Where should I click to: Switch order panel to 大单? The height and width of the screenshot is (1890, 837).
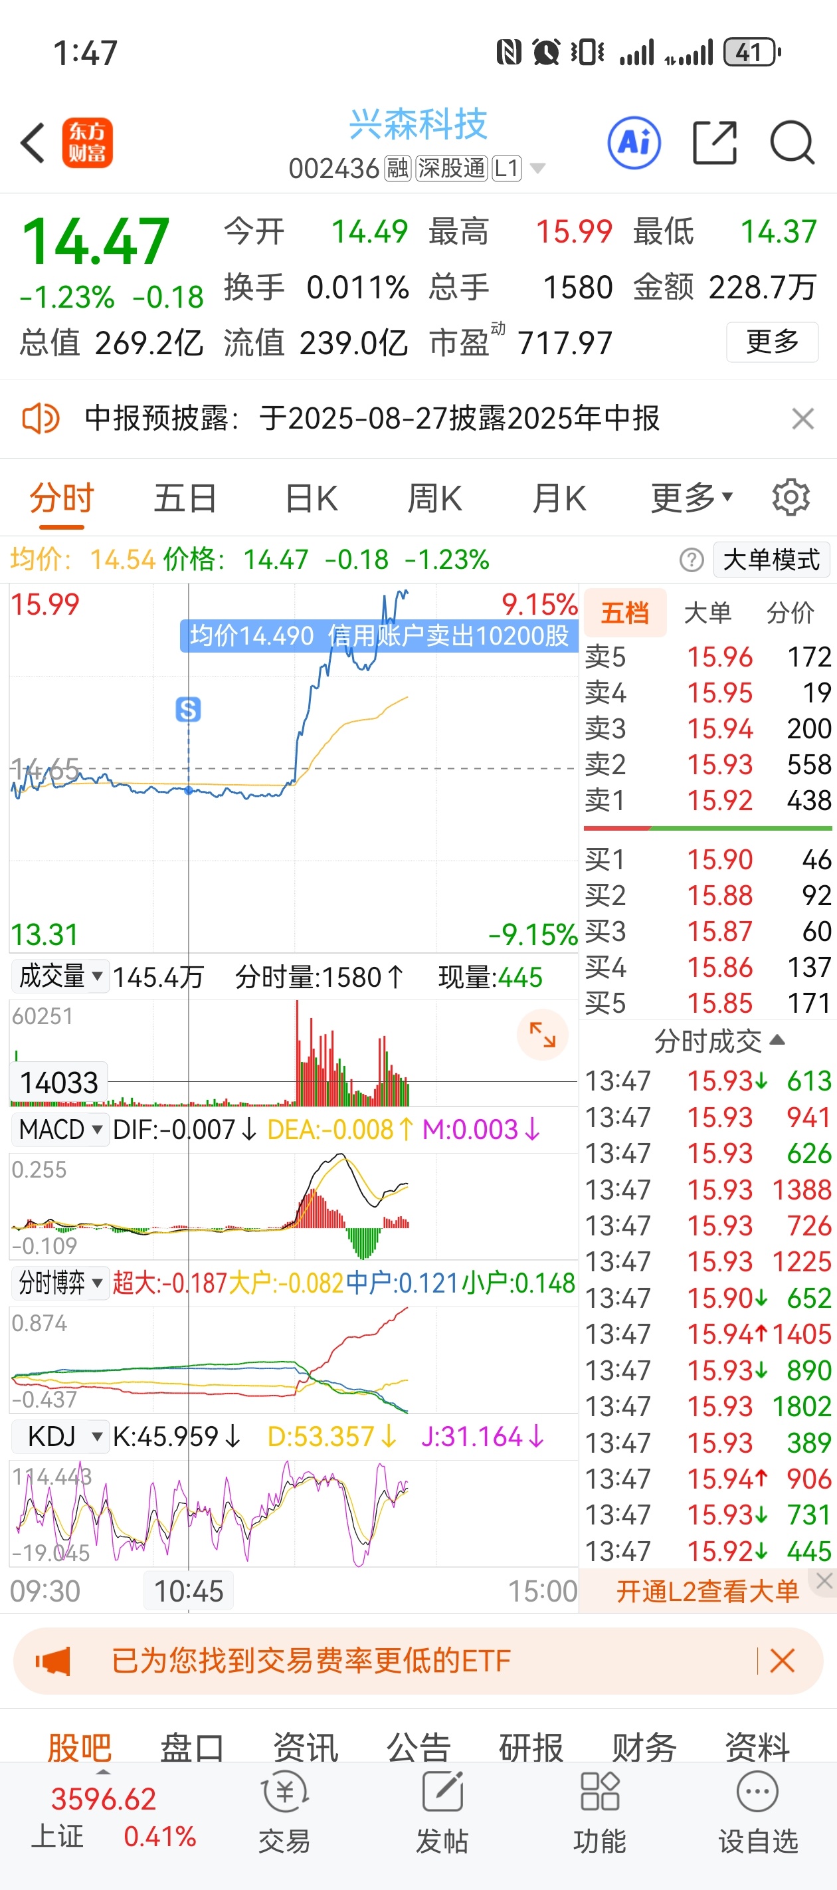tap(707, 613)
